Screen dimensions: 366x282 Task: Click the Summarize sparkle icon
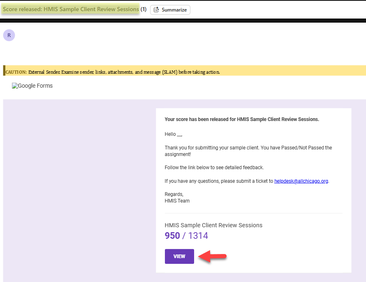(x=156, y=9)
